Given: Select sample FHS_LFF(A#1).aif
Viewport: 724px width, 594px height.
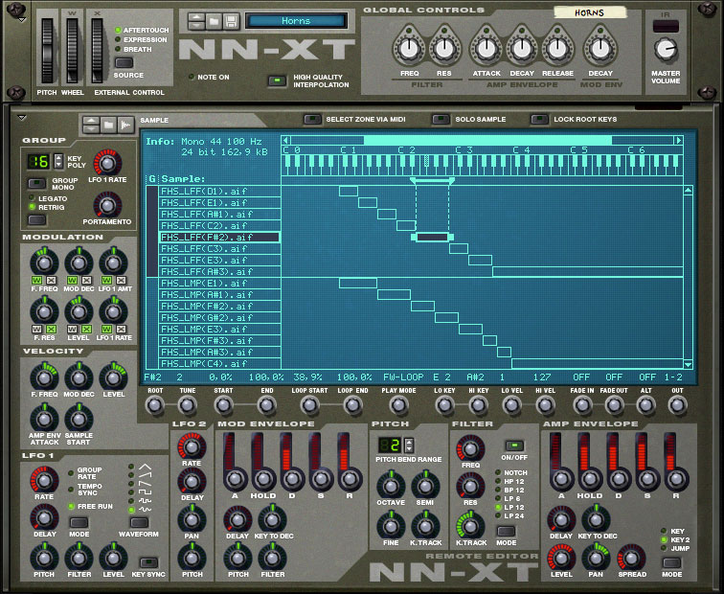Looking at the screenshot, I should (x=220, y=214).
